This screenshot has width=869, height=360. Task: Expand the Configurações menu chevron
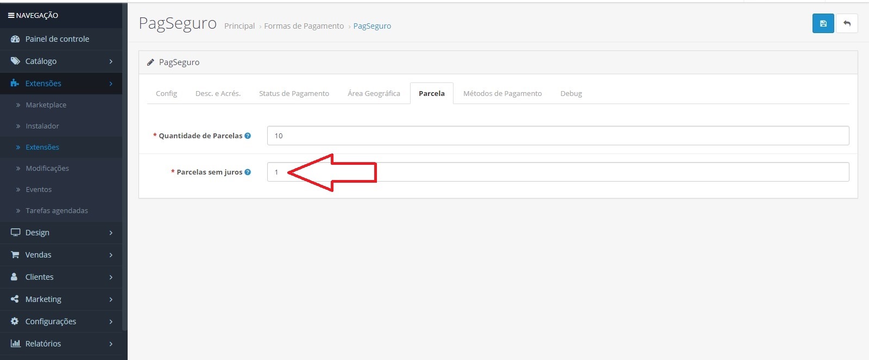(x=111, y=322)
